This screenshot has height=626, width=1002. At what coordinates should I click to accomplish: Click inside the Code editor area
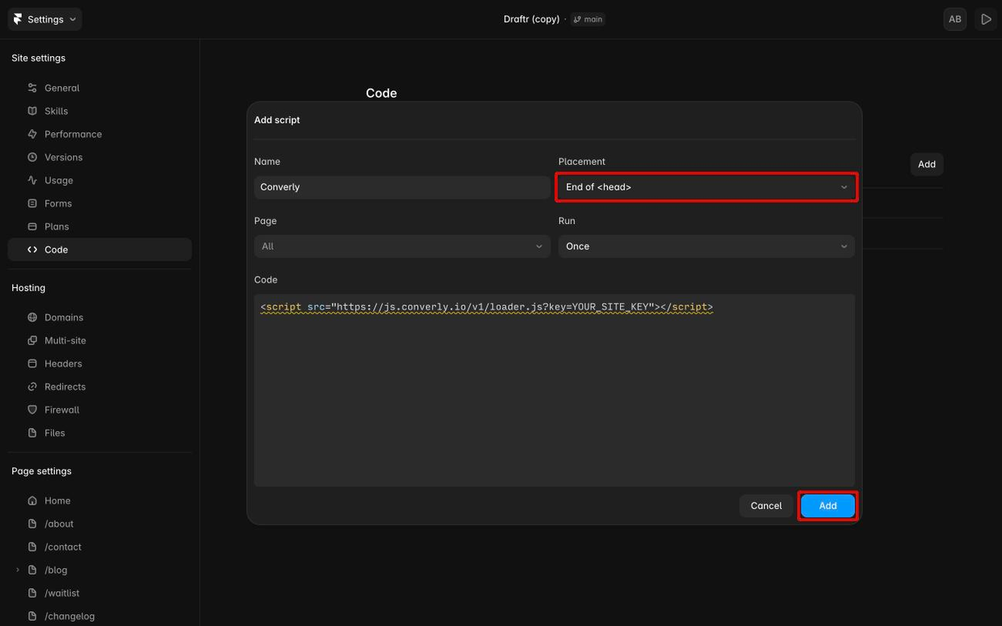[x=555, y=390]
